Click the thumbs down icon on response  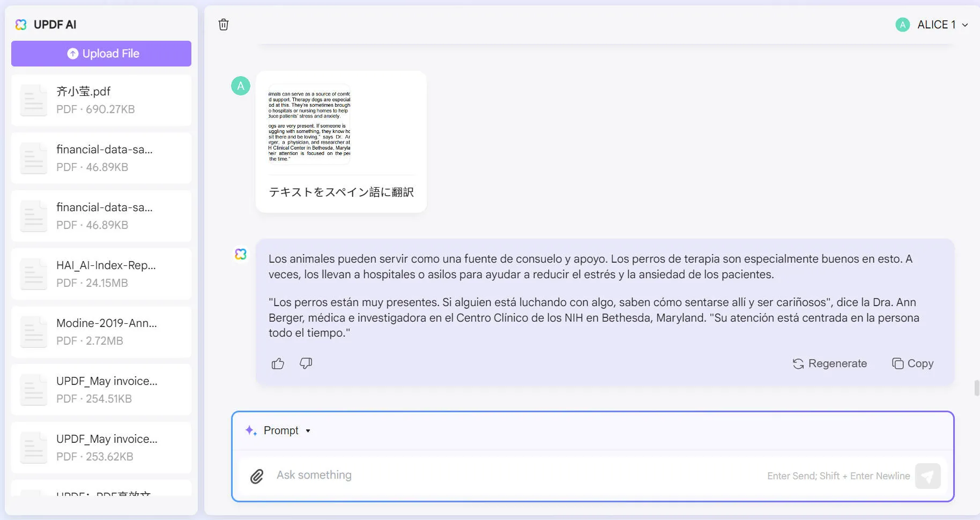pyautogui.click(x=306, y=363)
